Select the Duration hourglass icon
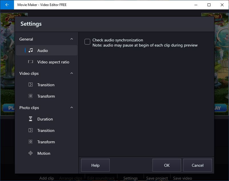The width and height of the screenshot is (229, 181). coord(30,119)
